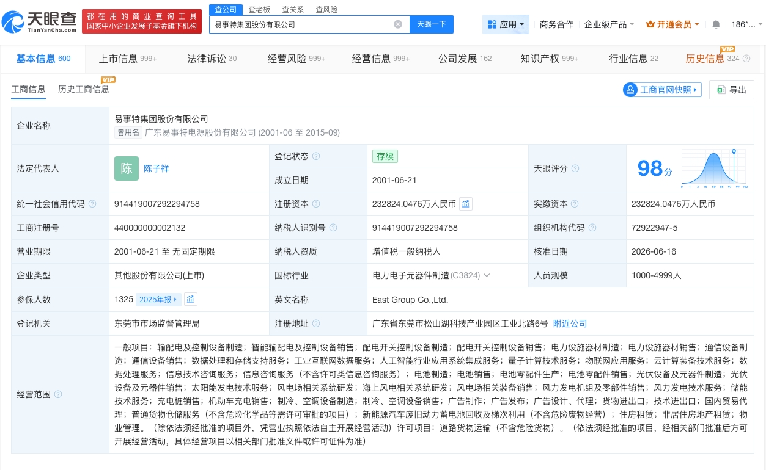Click the red 都在用的商业查询工具 banner
This screenshot has width=766, height=470.
tap(142, 21)
